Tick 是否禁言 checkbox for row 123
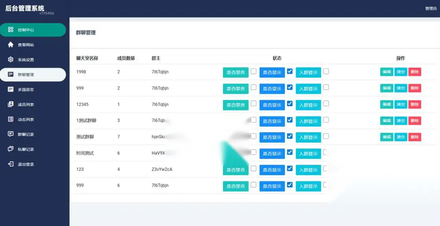The height and width of the screenshot is (226, 440). (253, 169)
